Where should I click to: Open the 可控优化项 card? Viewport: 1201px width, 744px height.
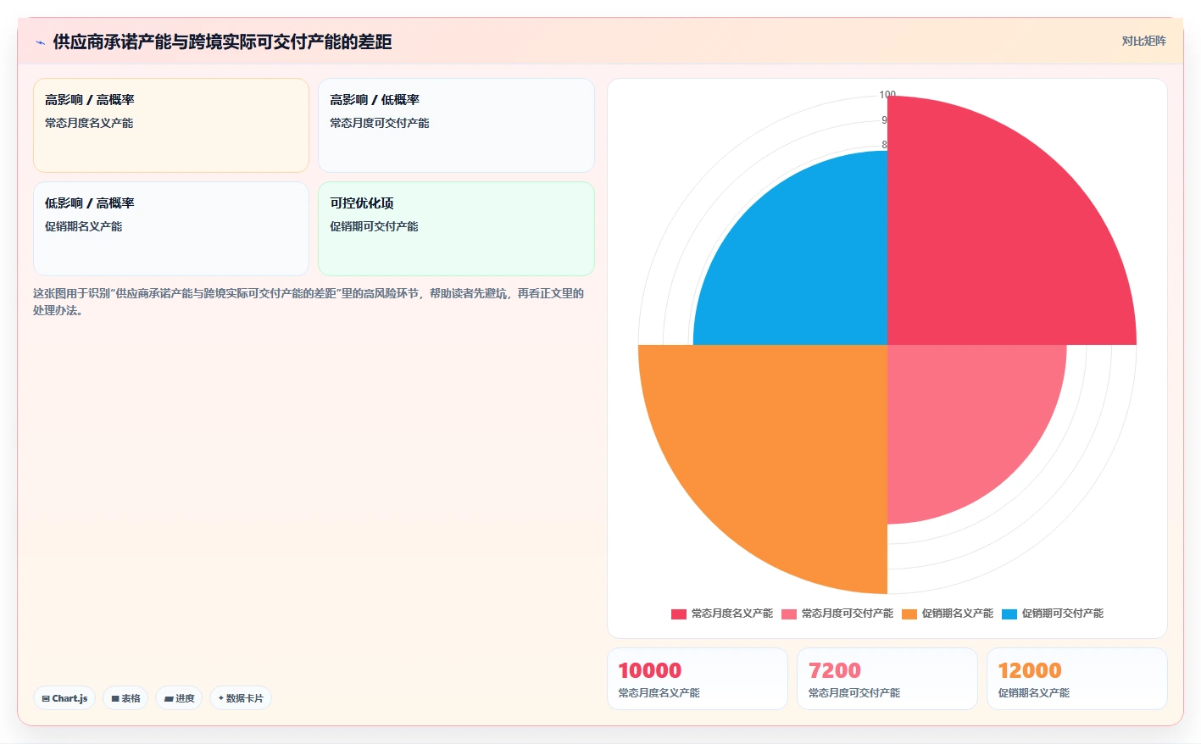click(456, 229)
